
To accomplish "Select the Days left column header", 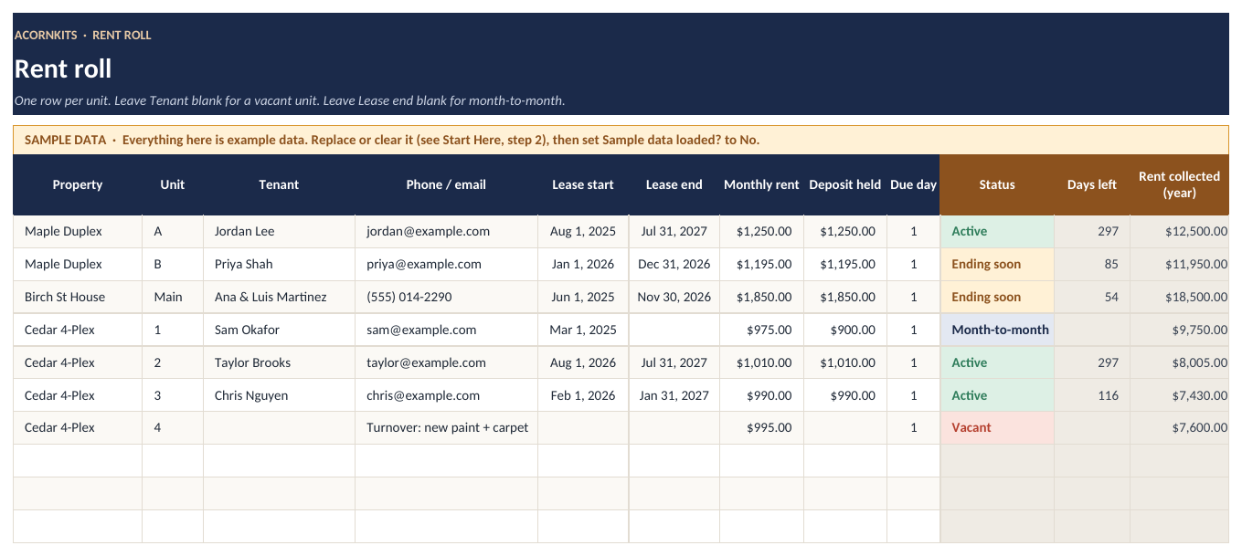I will click(x=1092, y=184).
